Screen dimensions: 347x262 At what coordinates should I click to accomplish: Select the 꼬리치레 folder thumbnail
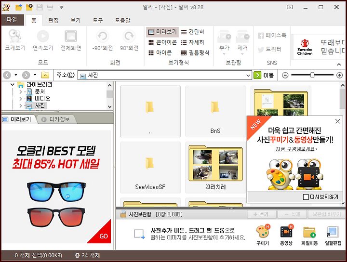click(x=215, y=168)
